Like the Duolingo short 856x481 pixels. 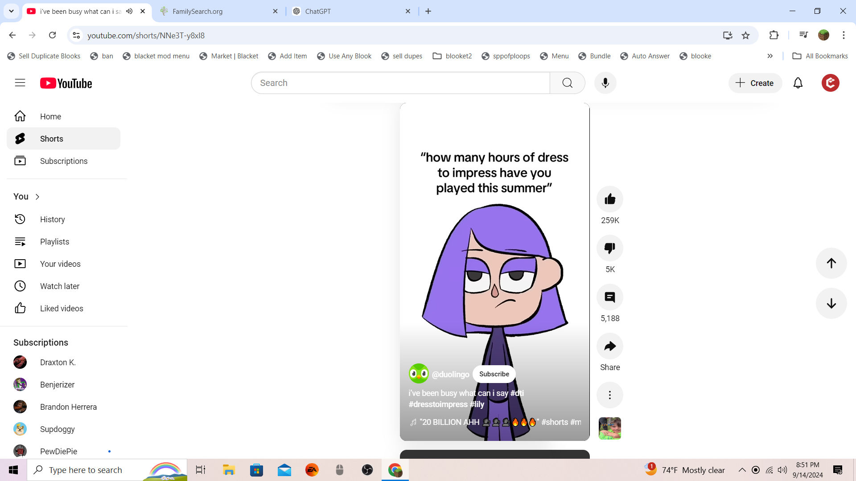(x=609, y=199)
